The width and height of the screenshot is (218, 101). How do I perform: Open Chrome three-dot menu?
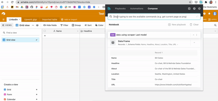216,2
